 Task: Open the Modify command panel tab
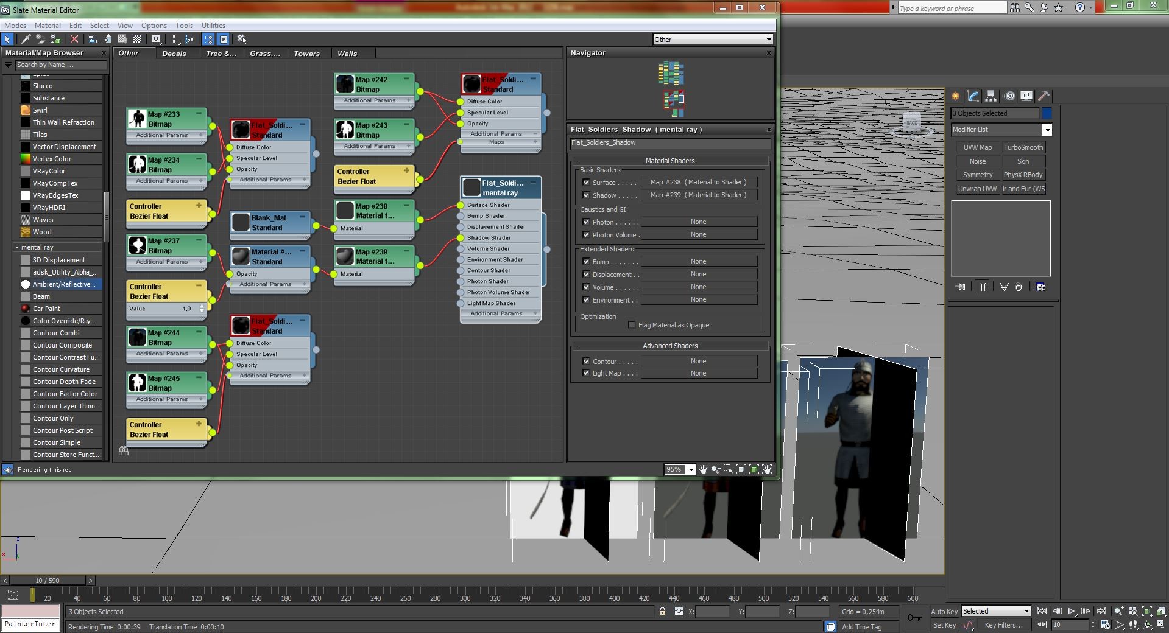coord(973,96)
